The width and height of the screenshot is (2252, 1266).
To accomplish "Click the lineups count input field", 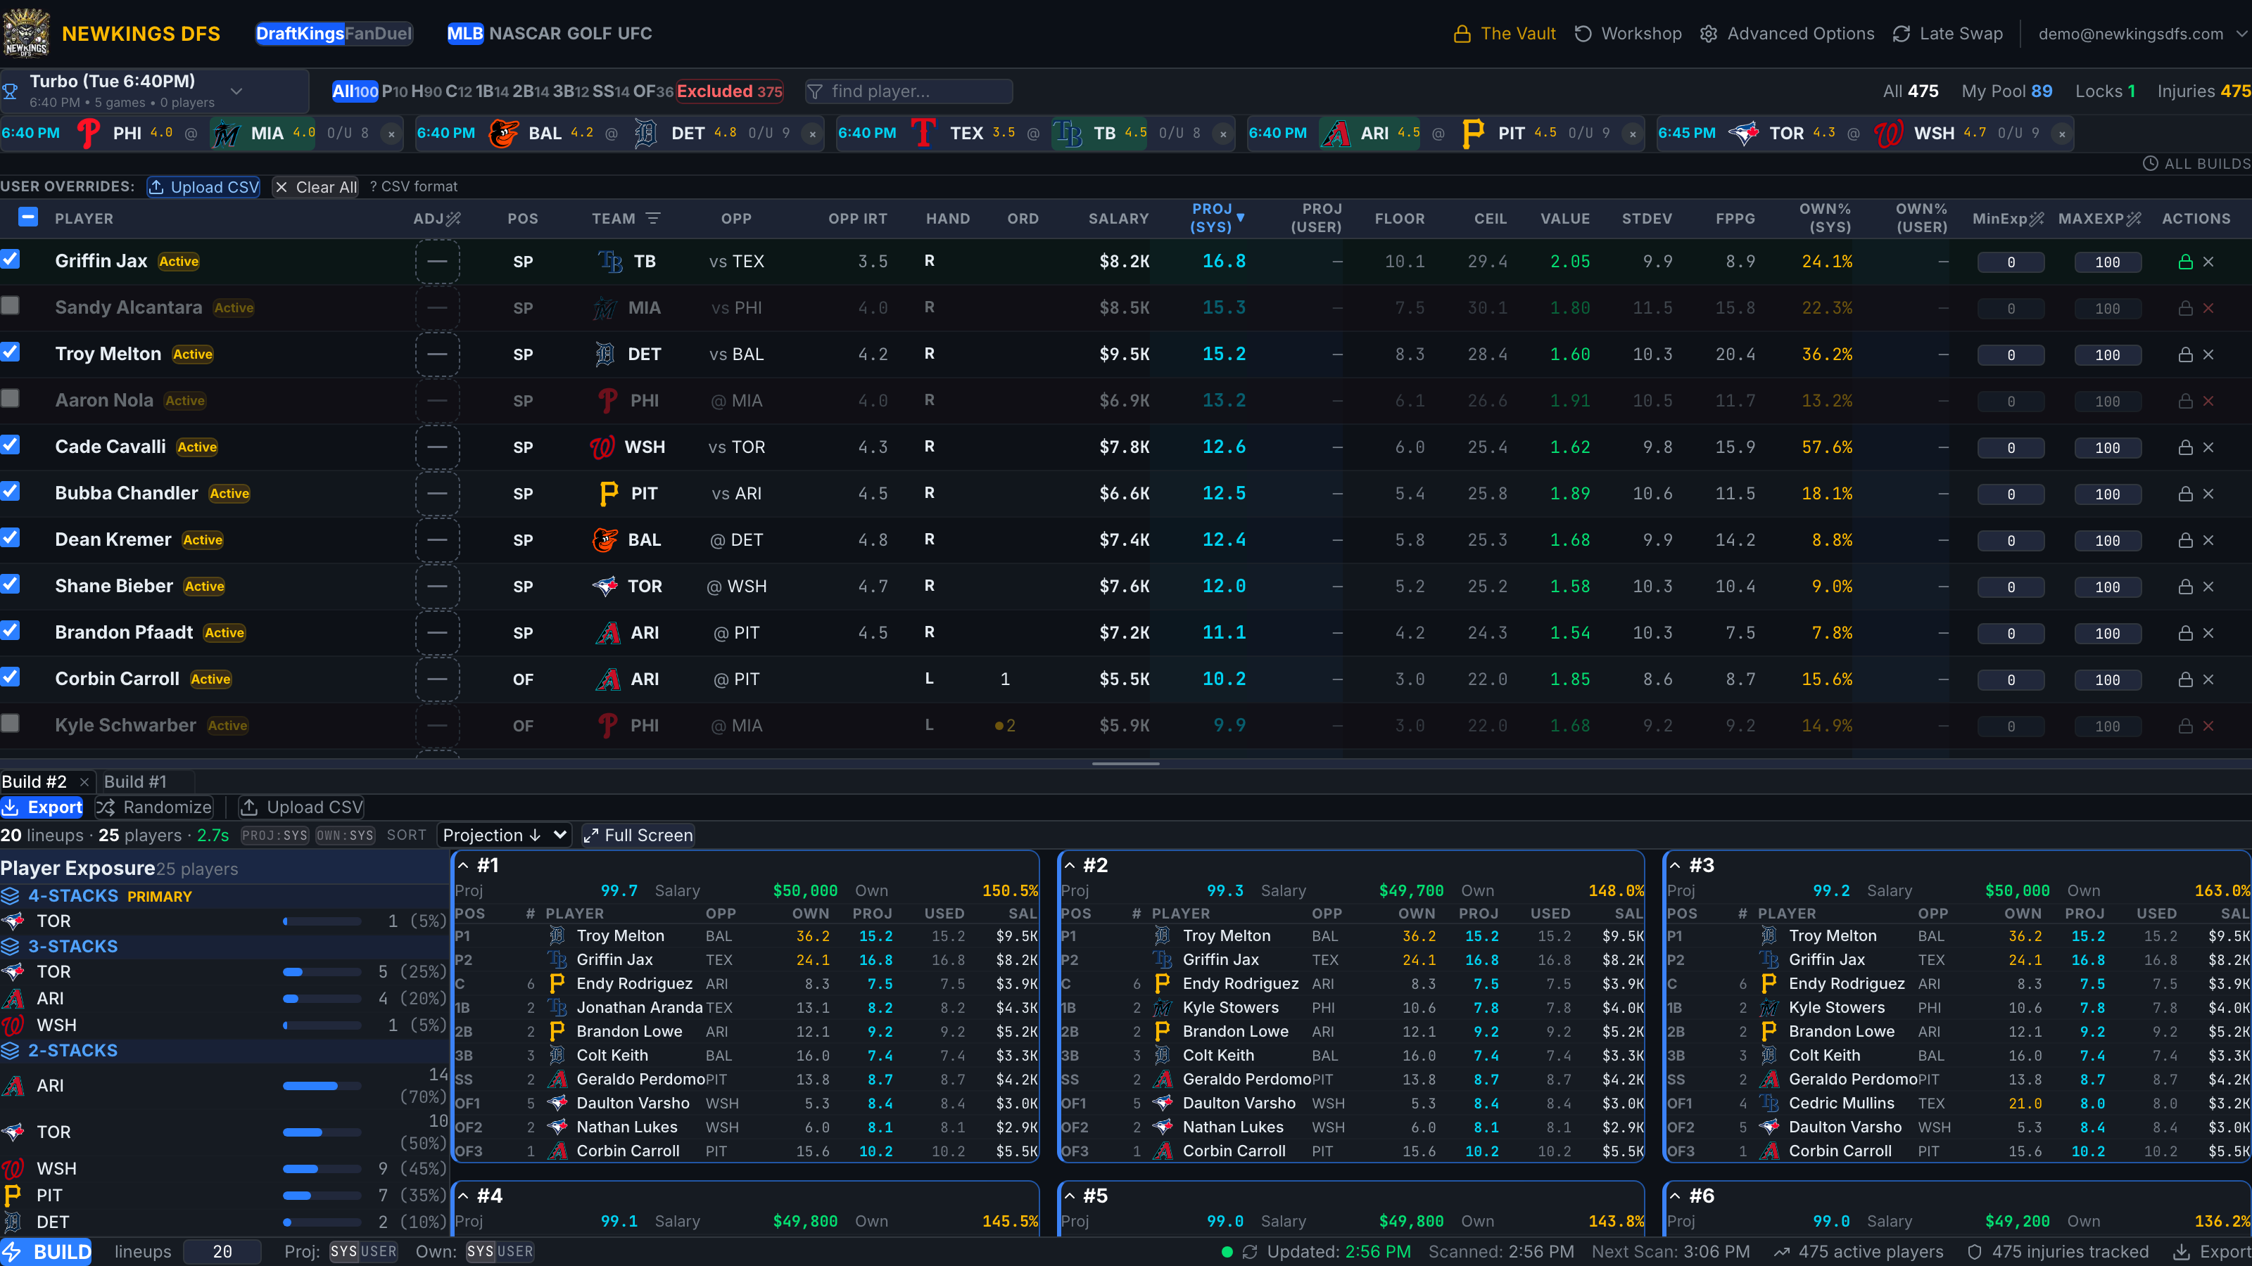I will [x=222, y=1252].
